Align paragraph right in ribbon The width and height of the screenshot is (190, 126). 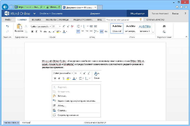click(87, 31)
